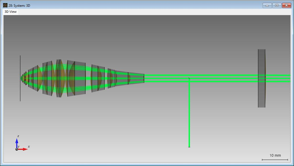
Task: Close the System: 3D window
Action: tap(287, 5)
